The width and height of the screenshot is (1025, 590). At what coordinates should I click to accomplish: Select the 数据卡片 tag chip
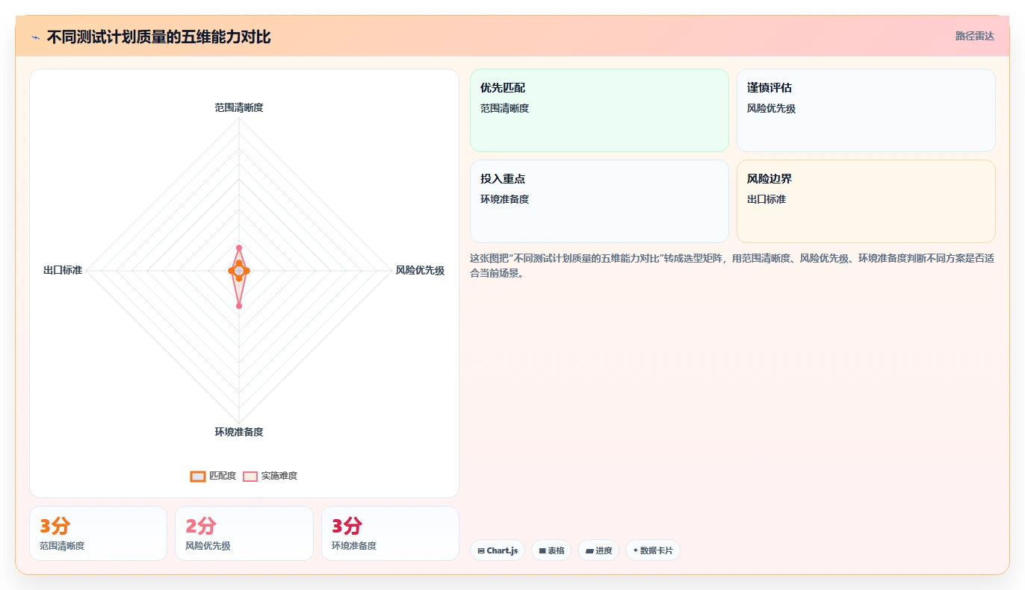[653, 550]
